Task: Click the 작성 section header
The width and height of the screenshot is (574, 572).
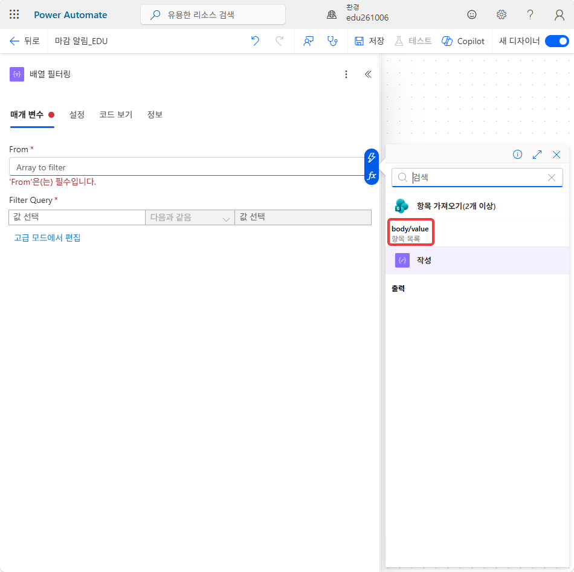Action: (477, 260)
